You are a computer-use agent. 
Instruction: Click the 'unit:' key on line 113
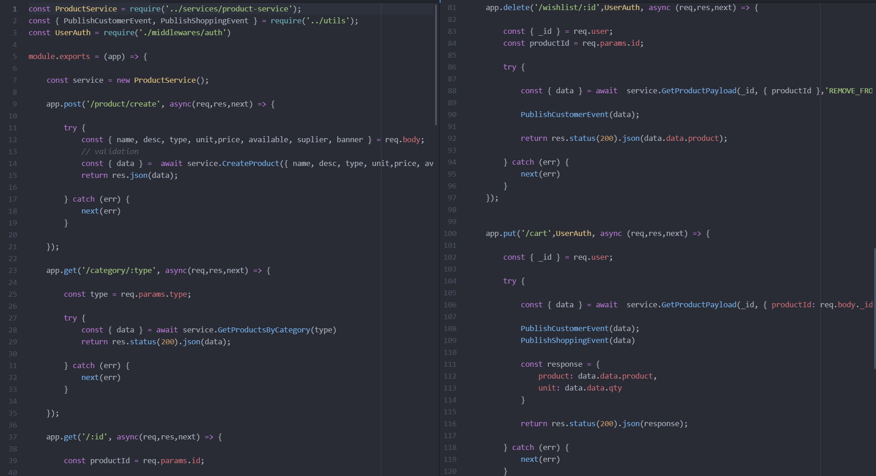point(549,388)
